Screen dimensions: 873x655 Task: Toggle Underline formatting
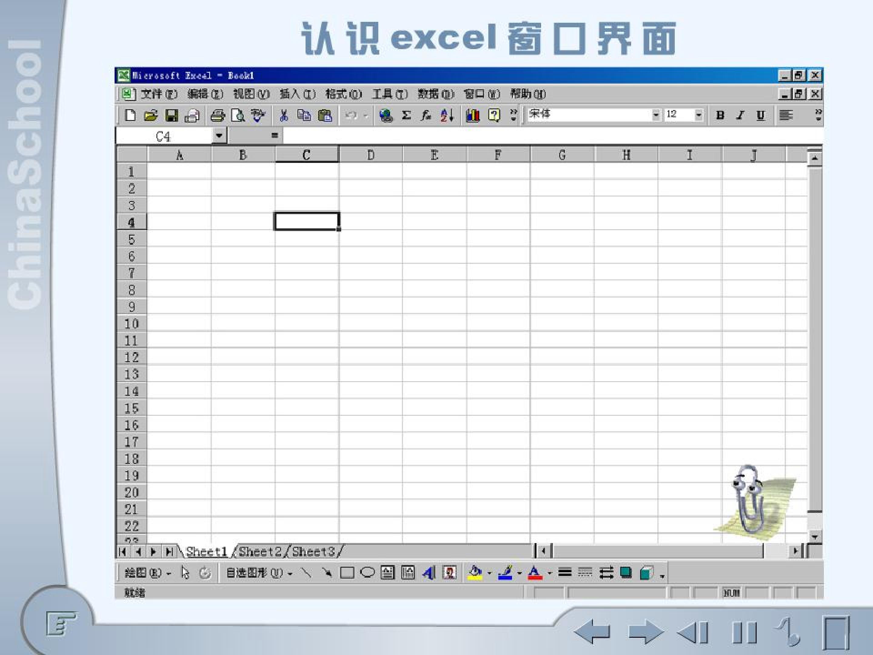[x=761, y=115]
